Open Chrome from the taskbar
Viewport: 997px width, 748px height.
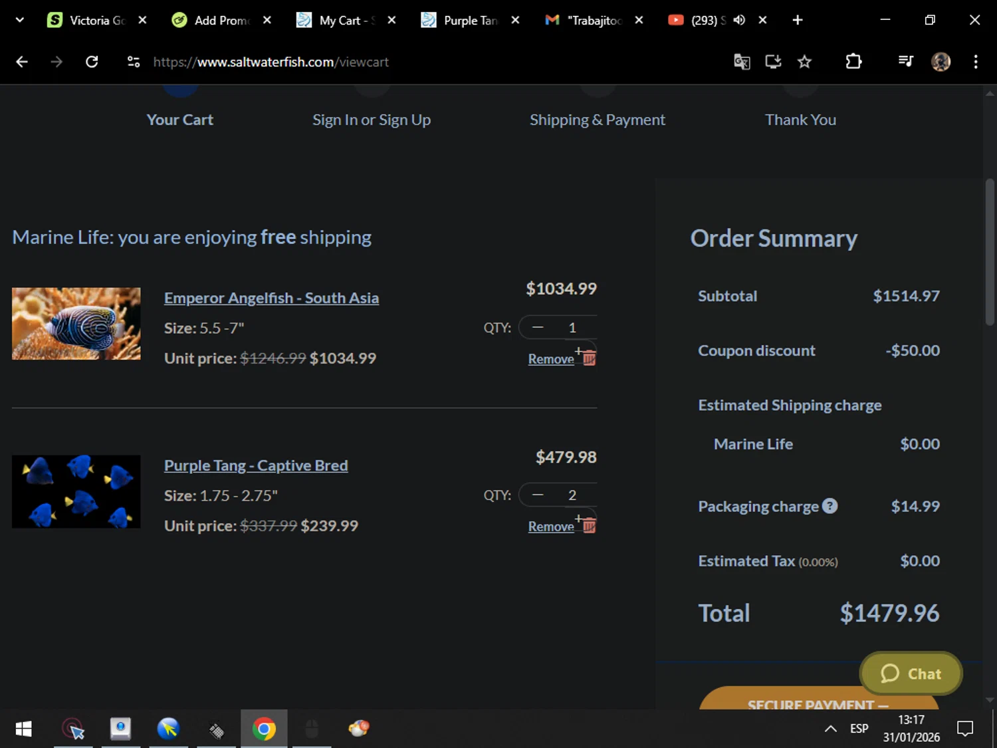[264, 729]
